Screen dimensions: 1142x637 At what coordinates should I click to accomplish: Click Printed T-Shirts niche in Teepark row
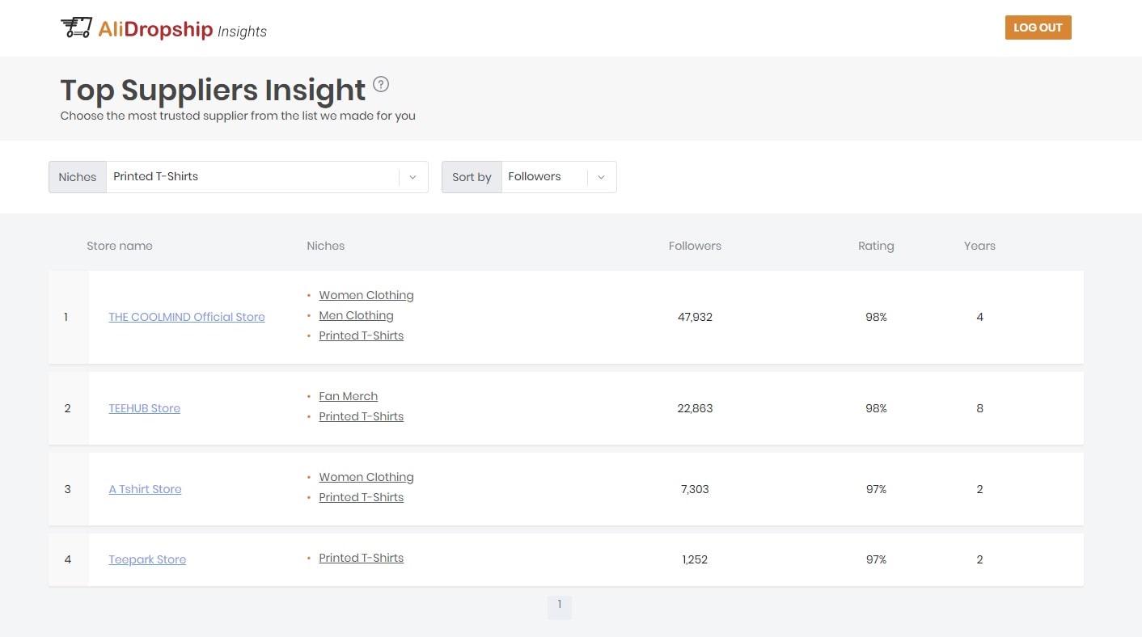(361, 558)
